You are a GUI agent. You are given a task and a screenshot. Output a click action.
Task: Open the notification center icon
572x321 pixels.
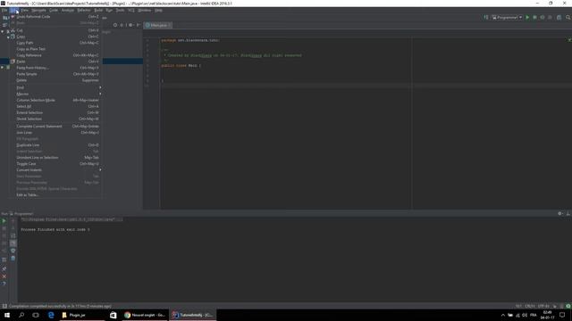pos(562,315)
